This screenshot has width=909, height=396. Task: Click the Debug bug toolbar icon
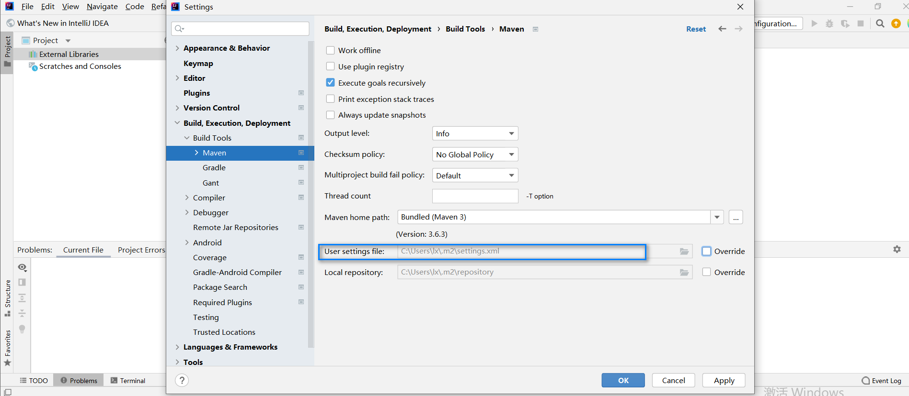829,23
